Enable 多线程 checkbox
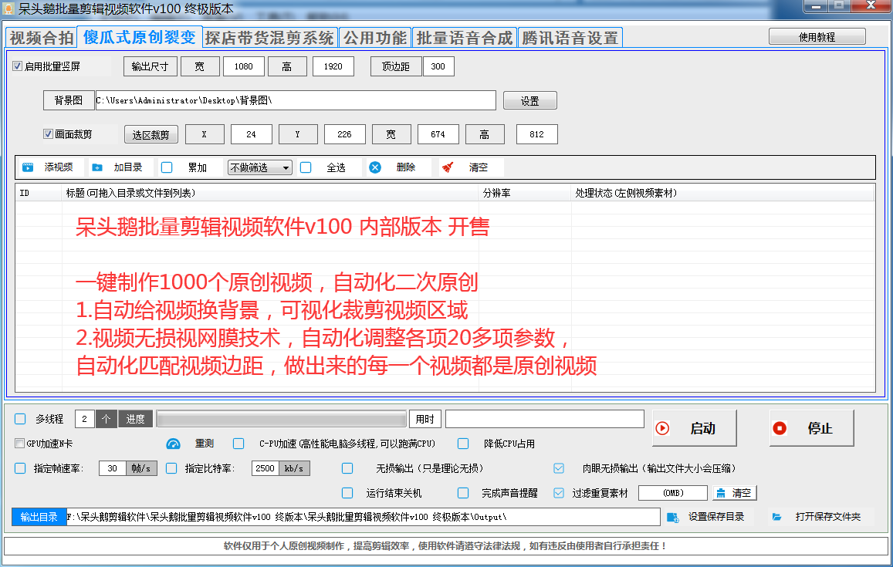The width and height of the screenshot is (893, 567). pos(21,419)
